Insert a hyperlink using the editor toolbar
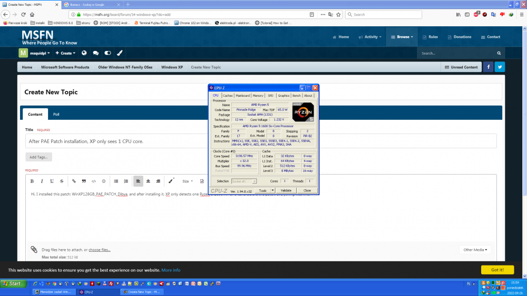 (x=74, y=181)
